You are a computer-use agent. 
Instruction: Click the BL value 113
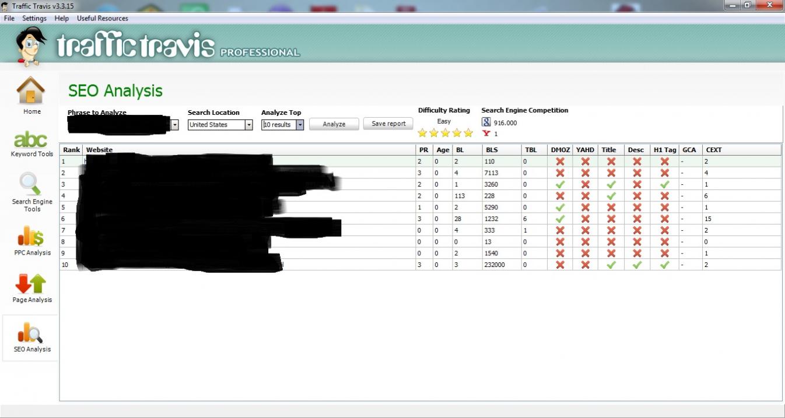pyautogui.click(x=460, y=196)
